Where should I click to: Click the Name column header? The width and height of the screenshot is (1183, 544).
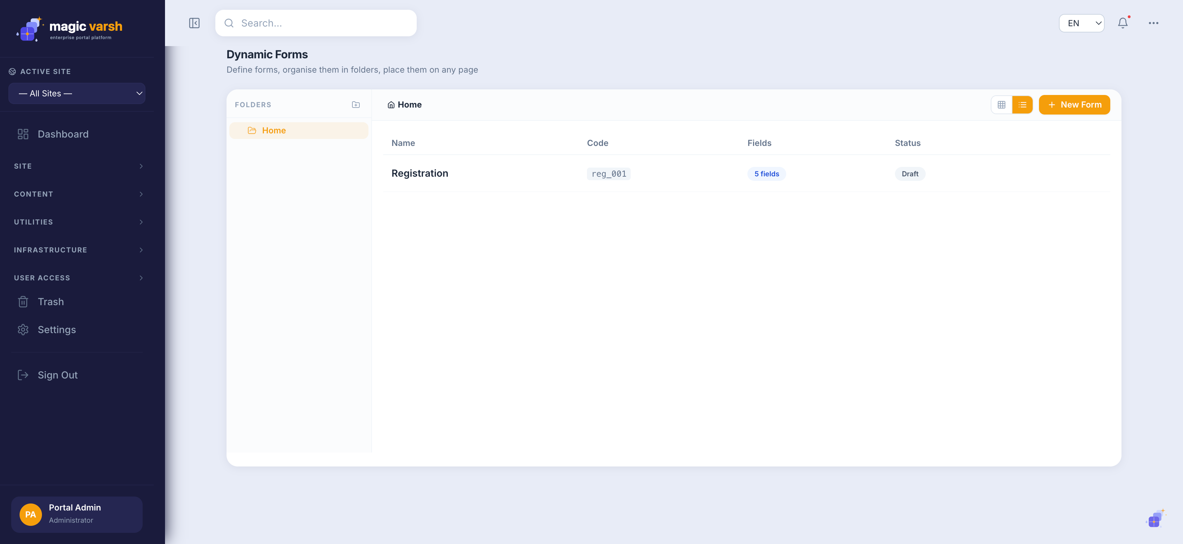tap(403, 143)
